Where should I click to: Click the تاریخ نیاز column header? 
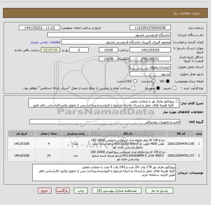22,134
